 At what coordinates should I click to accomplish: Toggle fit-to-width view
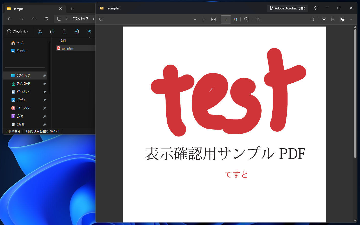tap(213, 19)
